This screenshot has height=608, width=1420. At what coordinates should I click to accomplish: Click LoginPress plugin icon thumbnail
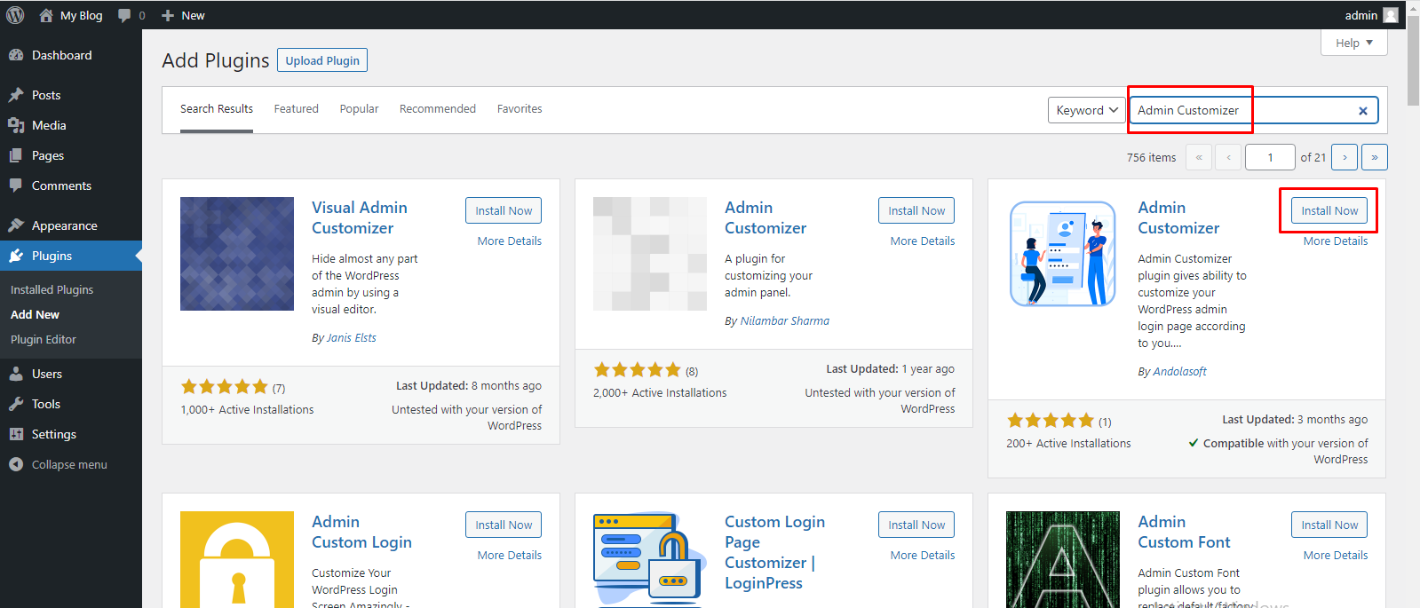pyautogui.click(x=650, y=559)
